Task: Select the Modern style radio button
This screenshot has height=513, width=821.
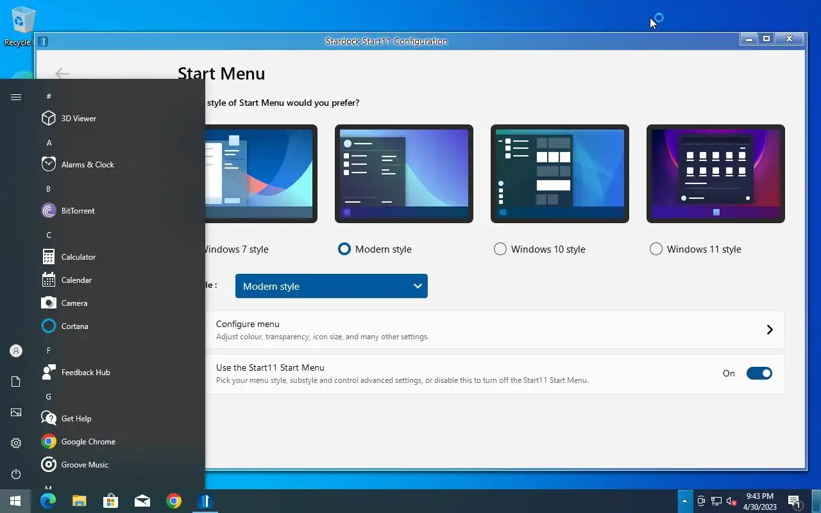Action: point(344,249)
